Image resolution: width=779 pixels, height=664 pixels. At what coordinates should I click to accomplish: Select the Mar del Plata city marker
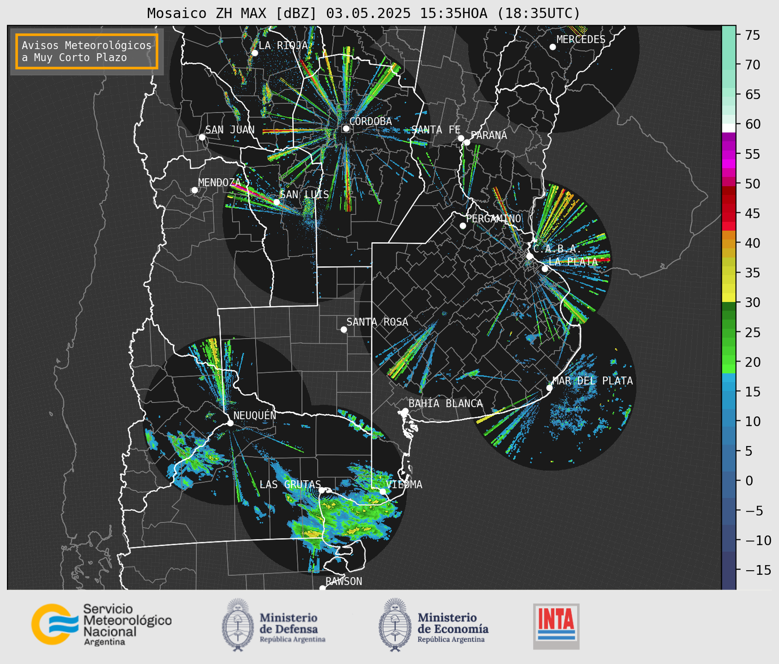(x=549, y=387)
